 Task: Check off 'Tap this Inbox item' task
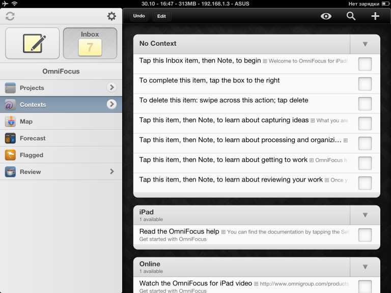(365, 64)
